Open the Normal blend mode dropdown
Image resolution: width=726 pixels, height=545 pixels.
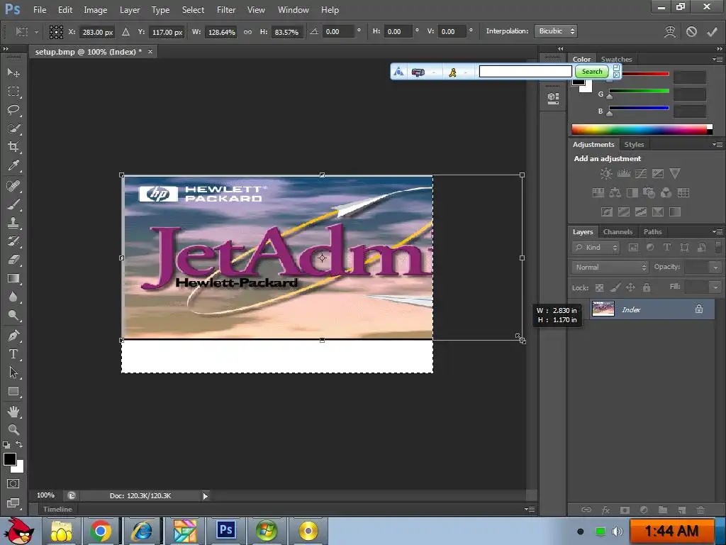pyautogui.click(x=610, y=268)
